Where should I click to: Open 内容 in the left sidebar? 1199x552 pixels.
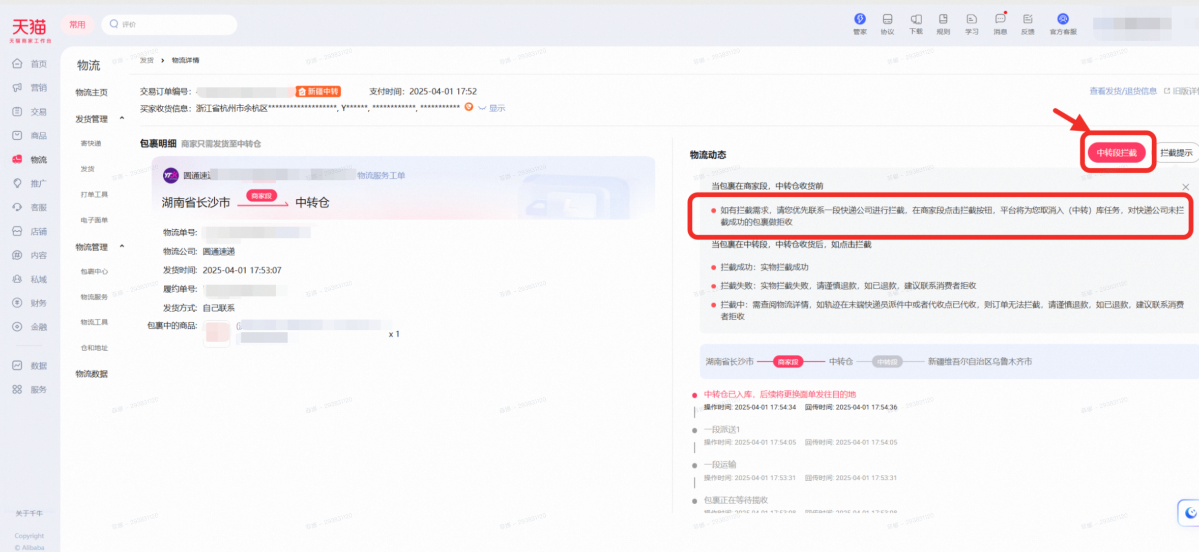click(x=31, y=255)
